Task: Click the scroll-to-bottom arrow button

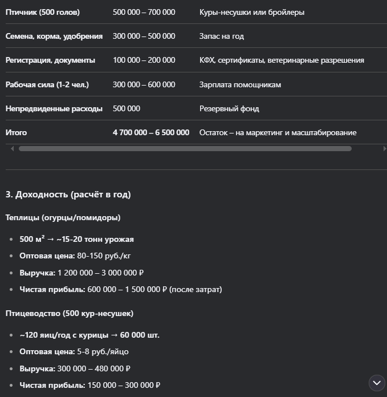Action: point(377,382)
